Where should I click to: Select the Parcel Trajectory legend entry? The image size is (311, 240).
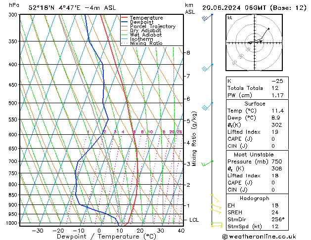[152, 27]
